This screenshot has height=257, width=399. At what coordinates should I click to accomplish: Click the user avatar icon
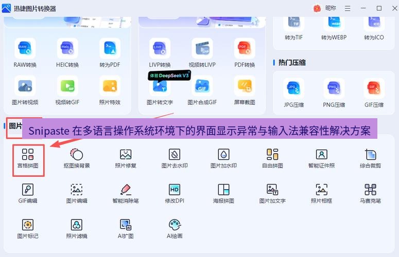(x=317, y=8)
